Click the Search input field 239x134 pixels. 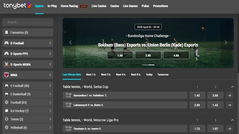28,22
